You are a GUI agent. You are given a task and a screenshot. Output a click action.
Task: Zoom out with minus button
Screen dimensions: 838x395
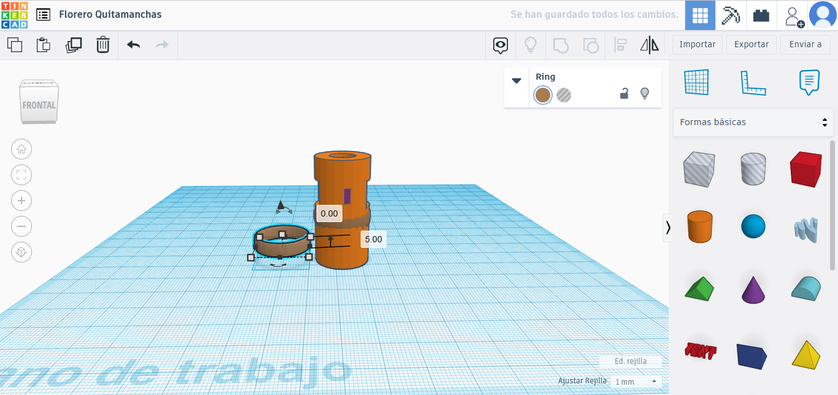21,226
